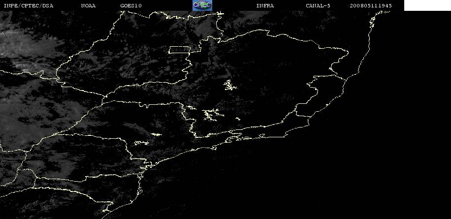Click the GOES10 satellite label
This screenshot has height=219, width=451.
pos(131,6)
